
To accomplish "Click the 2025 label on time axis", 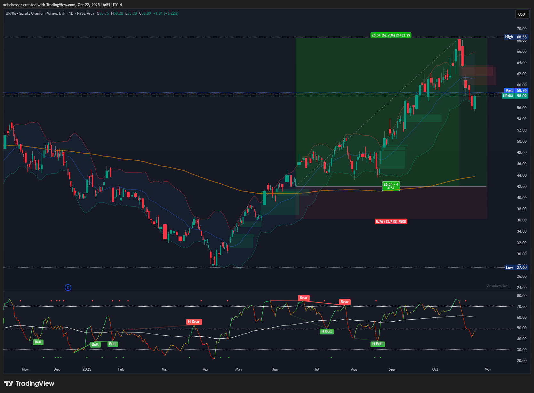I will coord(87,369).
